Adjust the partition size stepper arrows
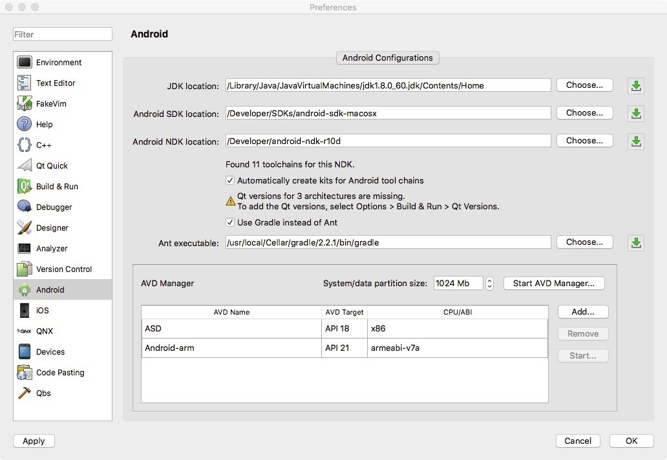667x460 pixels. pyautogui.click(x=490, y=283)
